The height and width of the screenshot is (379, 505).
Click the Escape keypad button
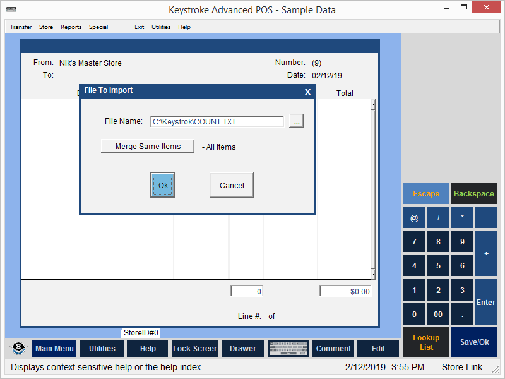point(425,194)
